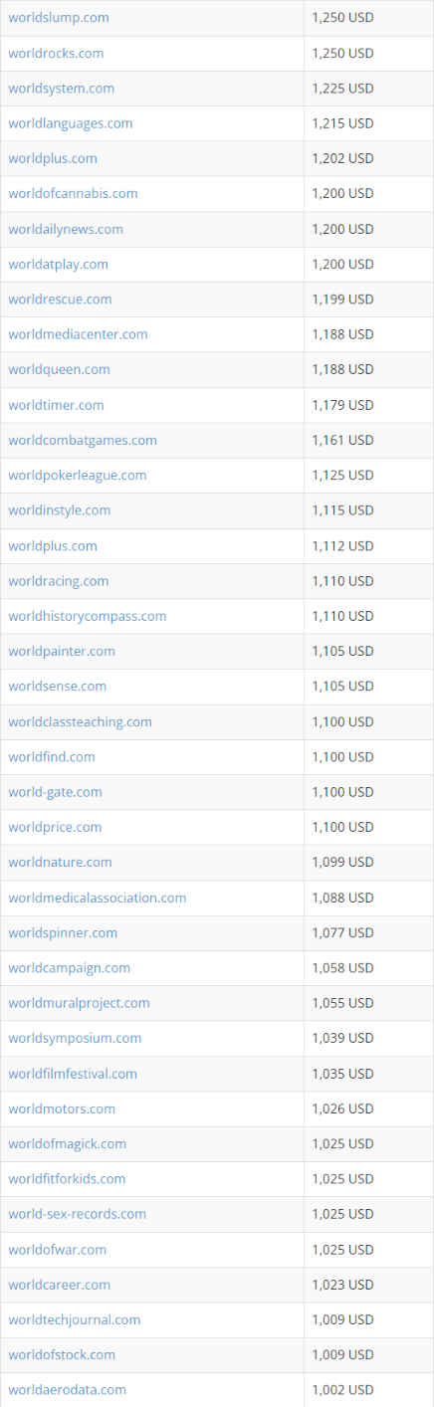
Task: Click the worldrescue.com link
Action: (60, 299)
